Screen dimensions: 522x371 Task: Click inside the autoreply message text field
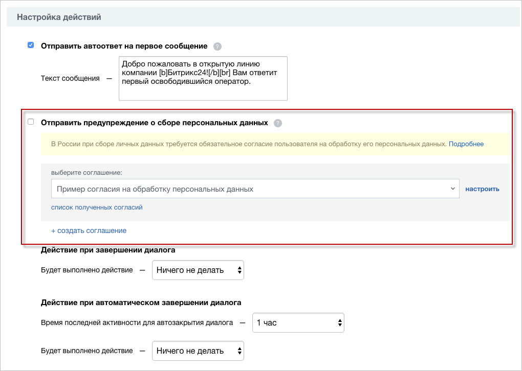click(203, 78)
